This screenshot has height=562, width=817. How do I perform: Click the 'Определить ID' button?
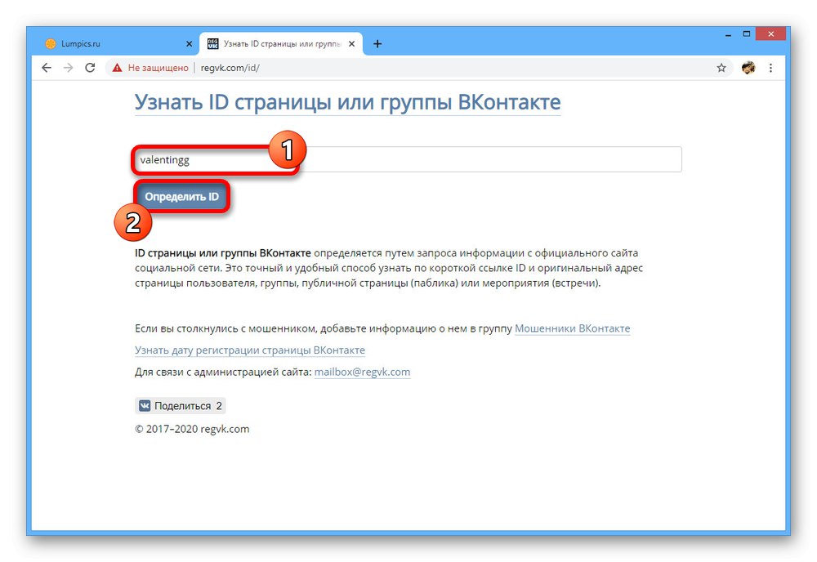pyautogui.click(x=182, y=196)
